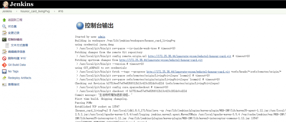The height and width of the screenshot is (122, 286).
Task: Click 'using GIT_ASKPASS to set credentials' line
Action: click(x=101, y=68)
